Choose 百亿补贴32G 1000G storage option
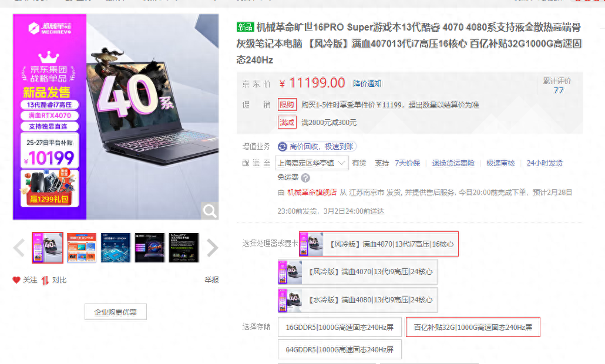 point(473,328)
